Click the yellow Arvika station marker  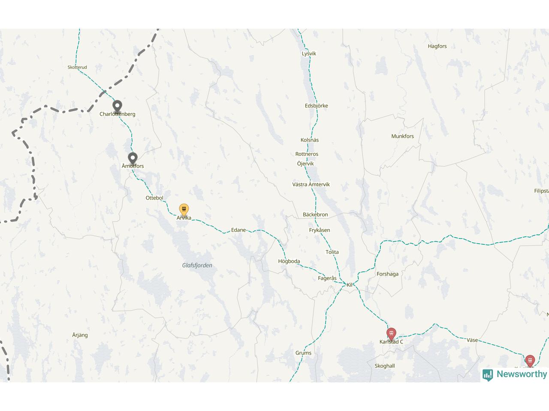[184, 210]
